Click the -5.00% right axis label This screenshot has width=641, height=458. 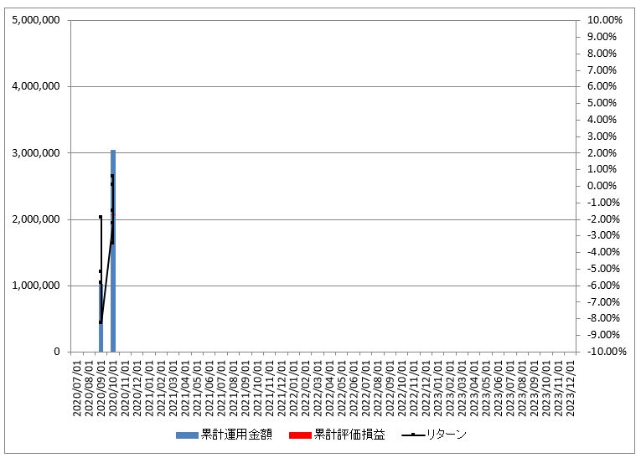(605, 269)
